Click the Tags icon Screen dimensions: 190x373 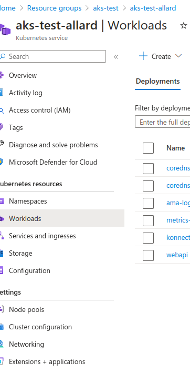tap(2, 127)
